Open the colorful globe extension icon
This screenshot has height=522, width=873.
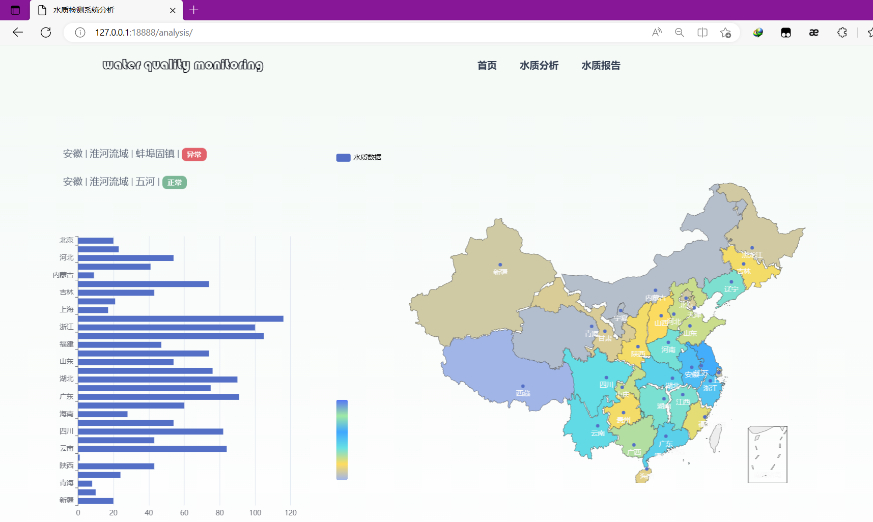click(x=758, y=33)
